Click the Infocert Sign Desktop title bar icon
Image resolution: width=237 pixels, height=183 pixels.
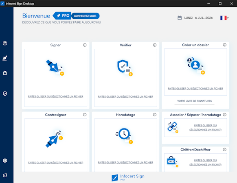(x=2, y=4)
